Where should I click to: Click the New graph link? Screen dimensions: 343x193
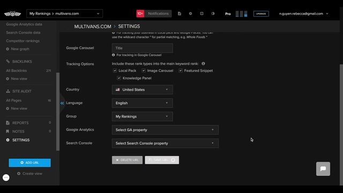pyautogui.click(x=18, y=49)
